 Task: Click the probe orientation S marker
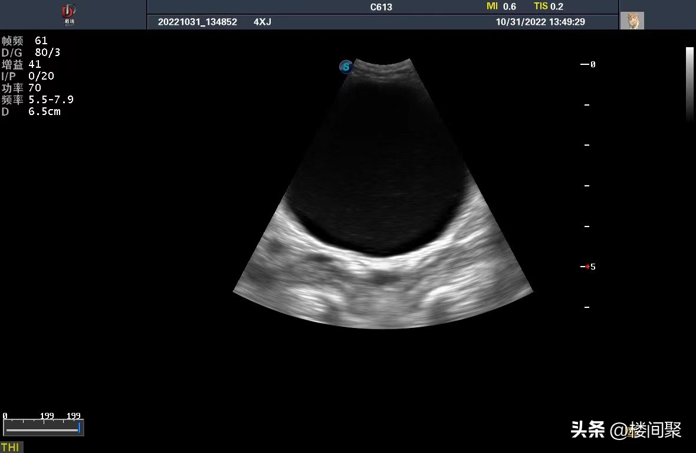coord(346,67)
